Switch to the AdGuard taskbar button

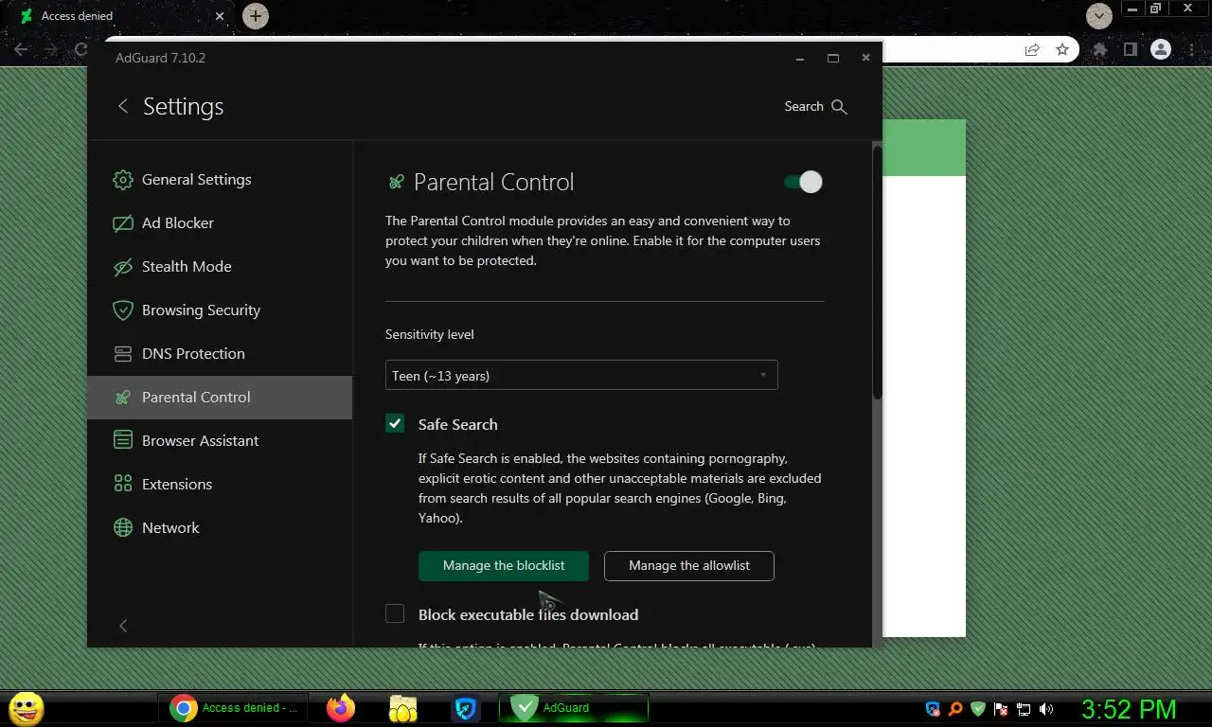(x=574, y=708)
